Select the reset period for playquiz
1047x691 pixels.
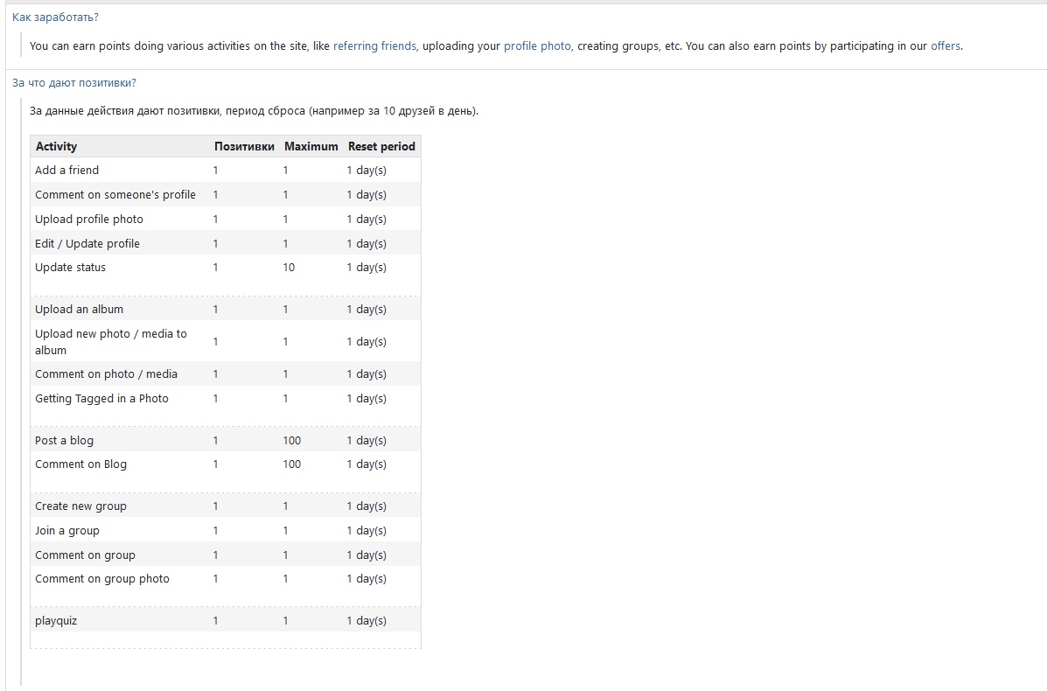click(x=366, y=621)
